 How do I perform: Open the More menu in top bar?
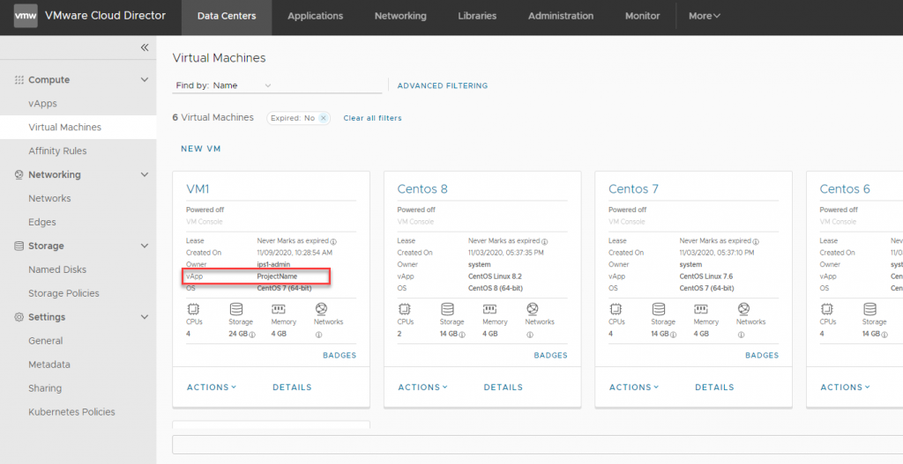point(705,16)
